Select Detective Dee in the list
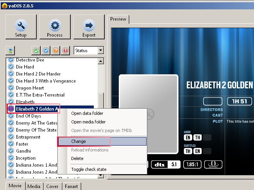 (x=30, y=60)
